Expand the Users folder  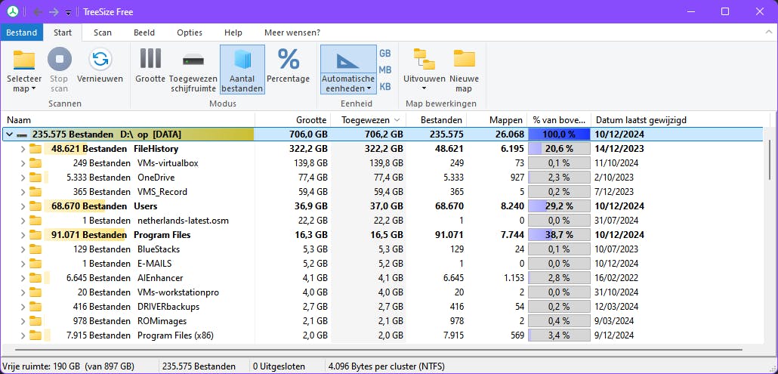pos(22,206)
